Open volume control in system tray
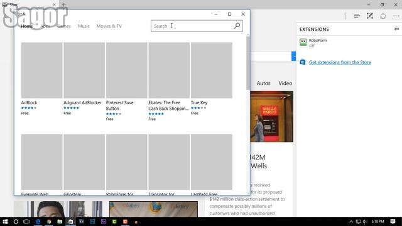This screenshot has width=402, height=226. 365,222
